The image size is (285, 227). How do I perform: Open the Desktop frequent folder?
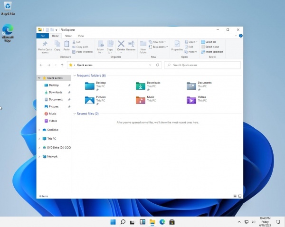(95, 86)
